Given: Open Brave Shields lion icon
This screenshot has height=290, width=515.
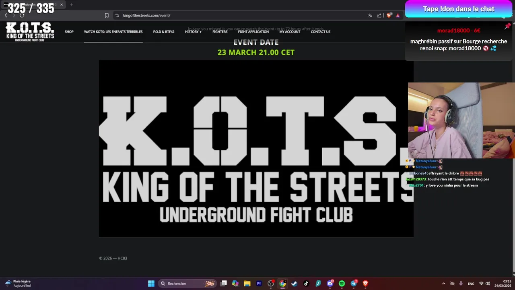Looking at the screenshot, I should tap(389, 15).
